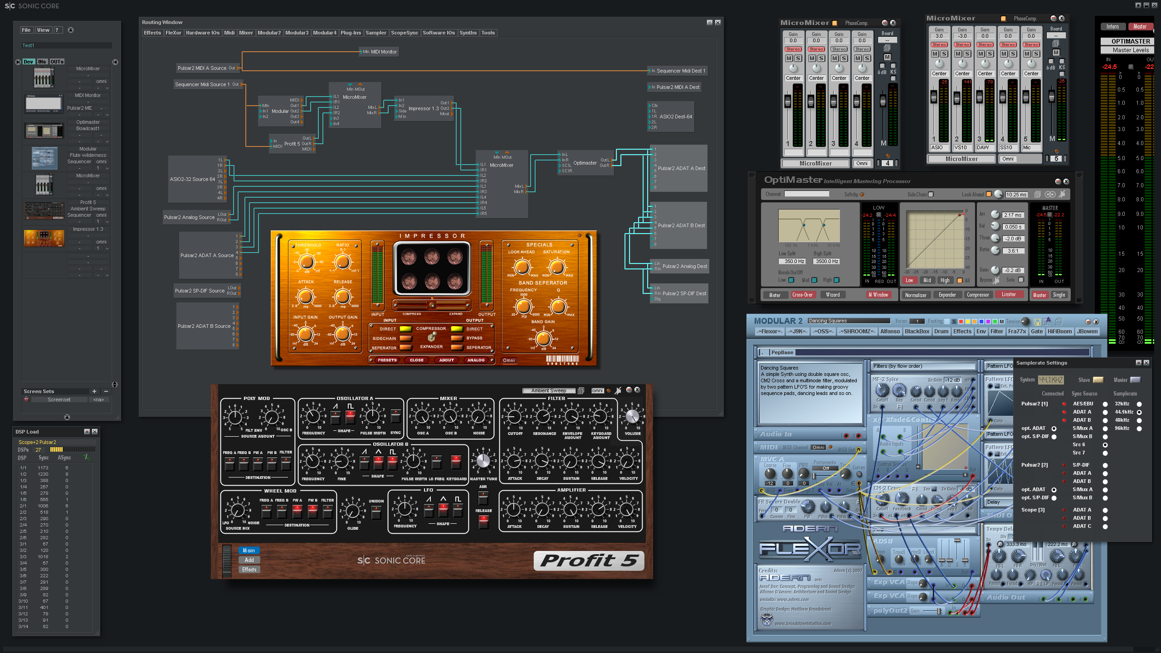The image size is (1161, 653).
Task: Open the Channel dropdown in OptiMaster
Action: (x=807, y=194)
